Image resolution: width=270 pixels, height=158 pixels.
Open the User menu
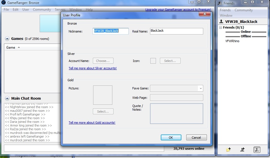(x=26, y=10)
